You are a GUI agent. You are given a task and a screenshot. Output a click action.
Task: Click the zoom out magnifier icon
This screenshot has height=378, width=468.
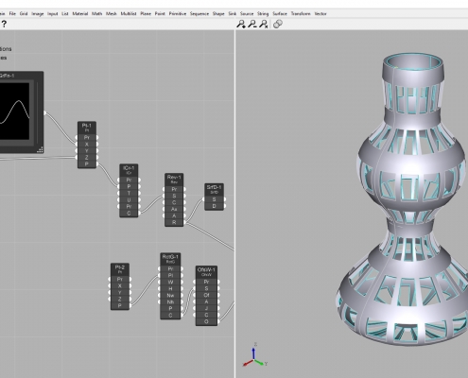tap(252, 25)
